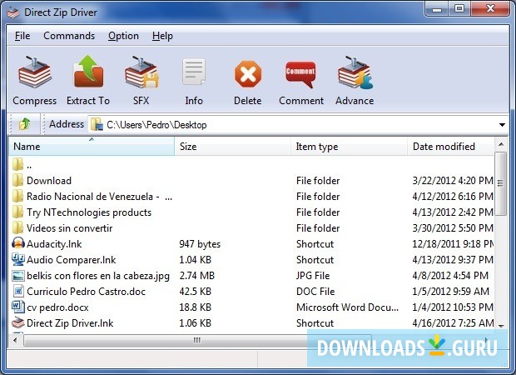Select the 'cv pedro.docx' file name
Screen dimensions: 516x375
pos(57,307)
